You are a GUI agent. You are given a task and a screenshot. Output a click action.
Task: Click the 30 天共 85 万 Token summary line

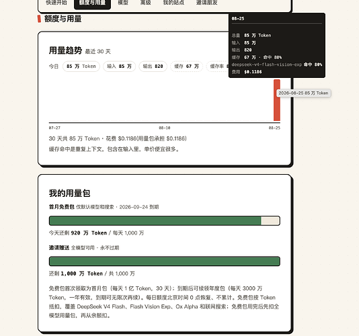pos(118,138)
